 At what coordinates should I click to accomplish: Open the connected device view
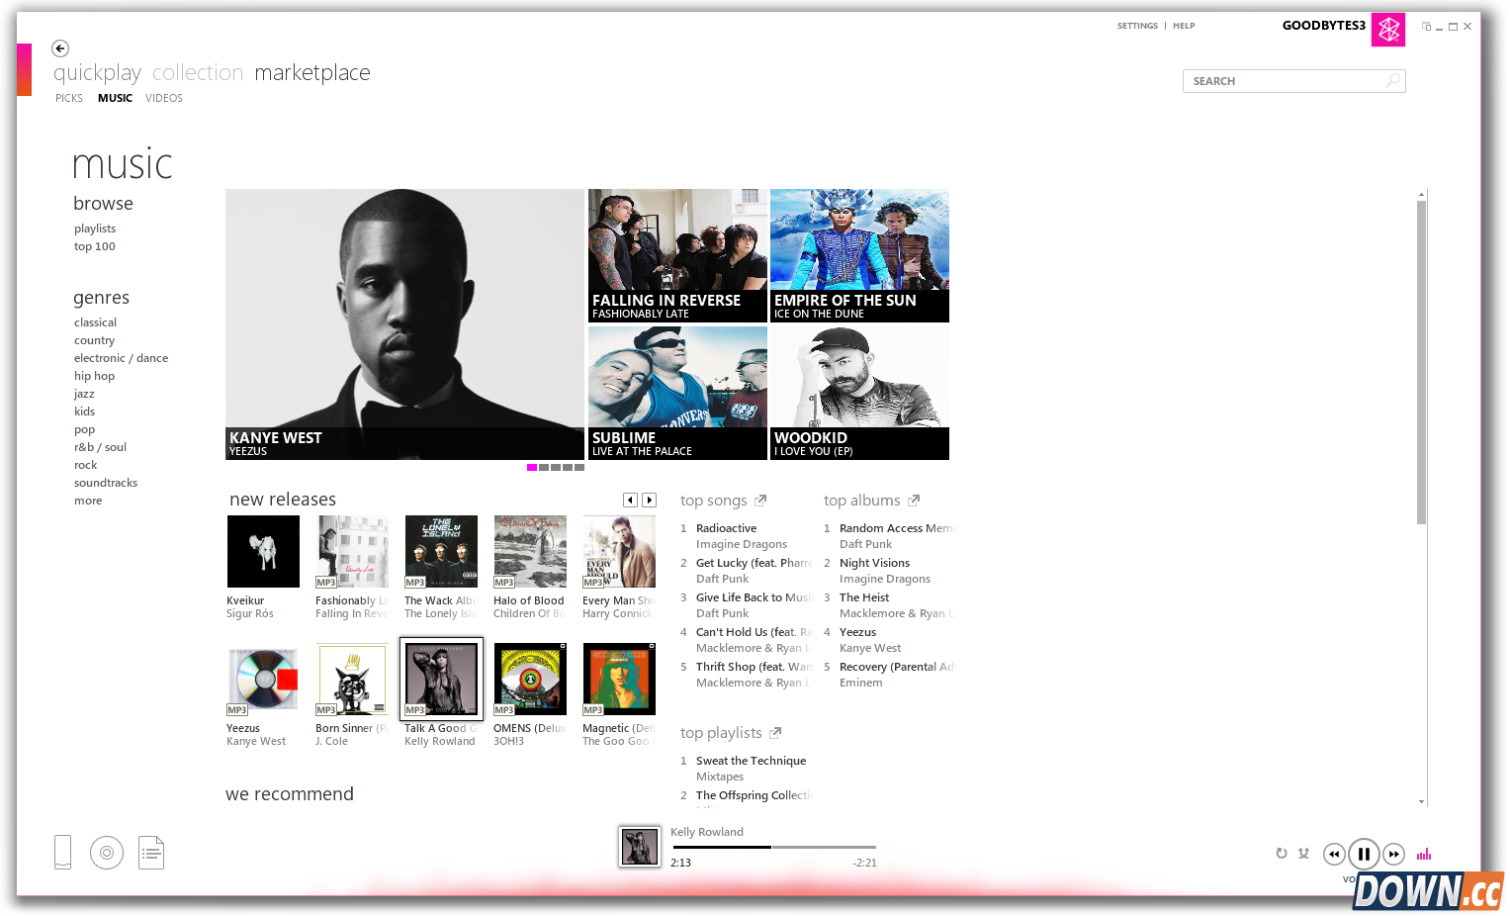coord(62,852)
